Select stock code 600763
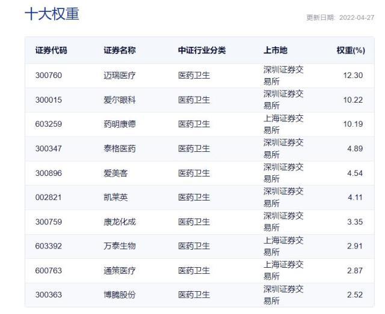This screenshot has width=385, height=314. point(49,271)
